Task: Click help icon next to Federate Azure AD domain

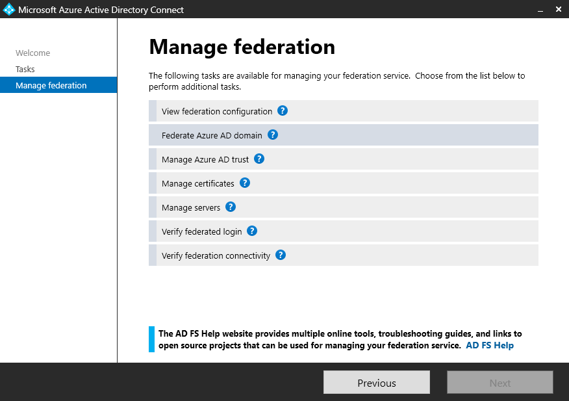Action: (273, 135)
